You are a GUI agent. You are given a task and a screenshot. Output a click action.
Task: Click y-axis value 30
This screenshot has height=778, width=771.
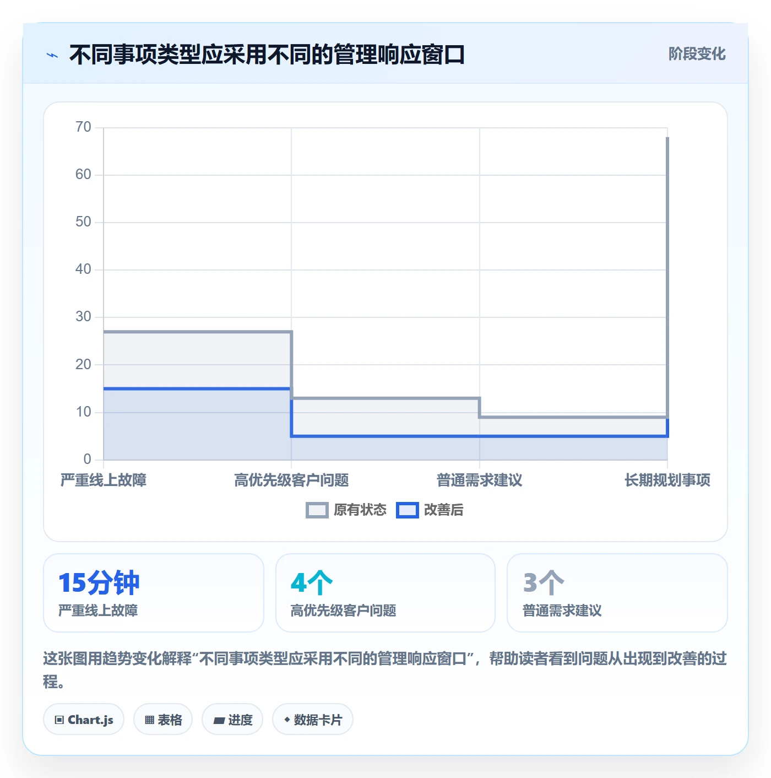[84, 317]
